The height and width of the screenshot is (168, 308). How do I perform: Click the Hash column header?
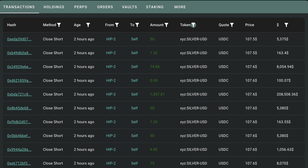click(x=12, y=25)
